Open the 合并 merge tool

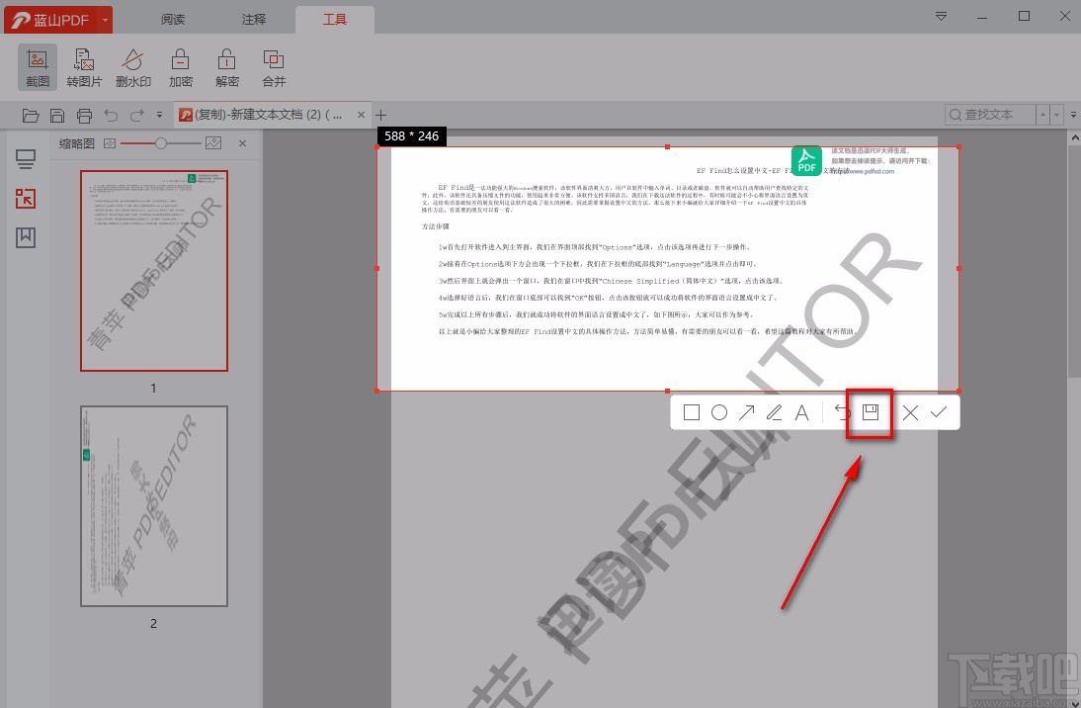[274, 67]
